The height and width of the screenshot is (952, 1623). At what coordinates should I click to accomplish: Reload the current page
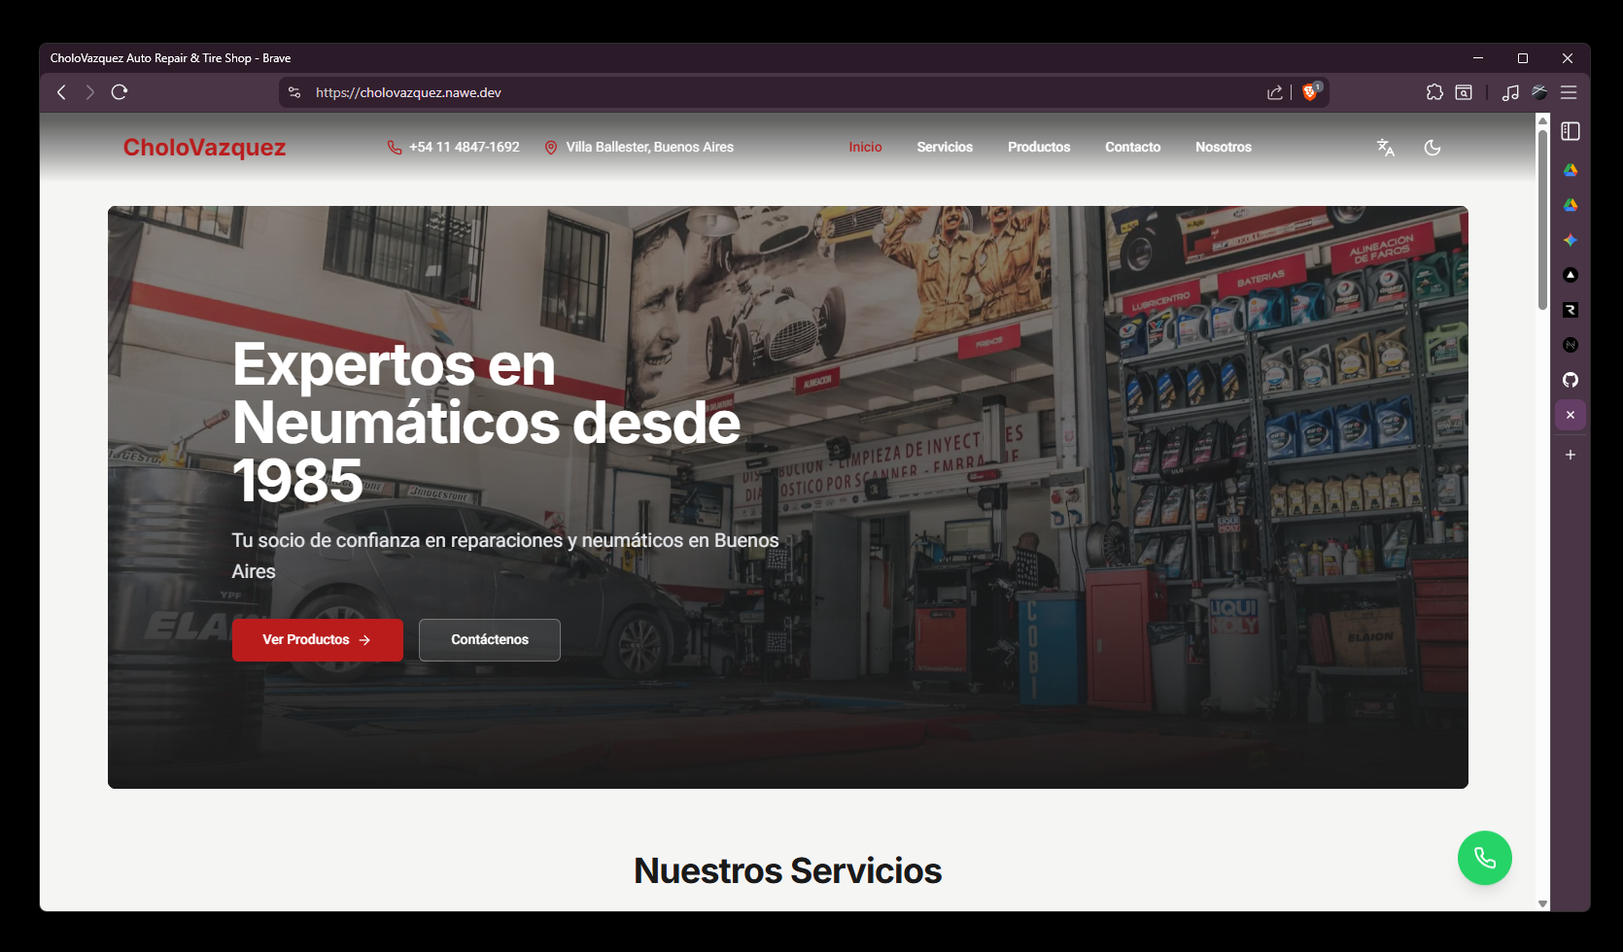tap(120, 92)
